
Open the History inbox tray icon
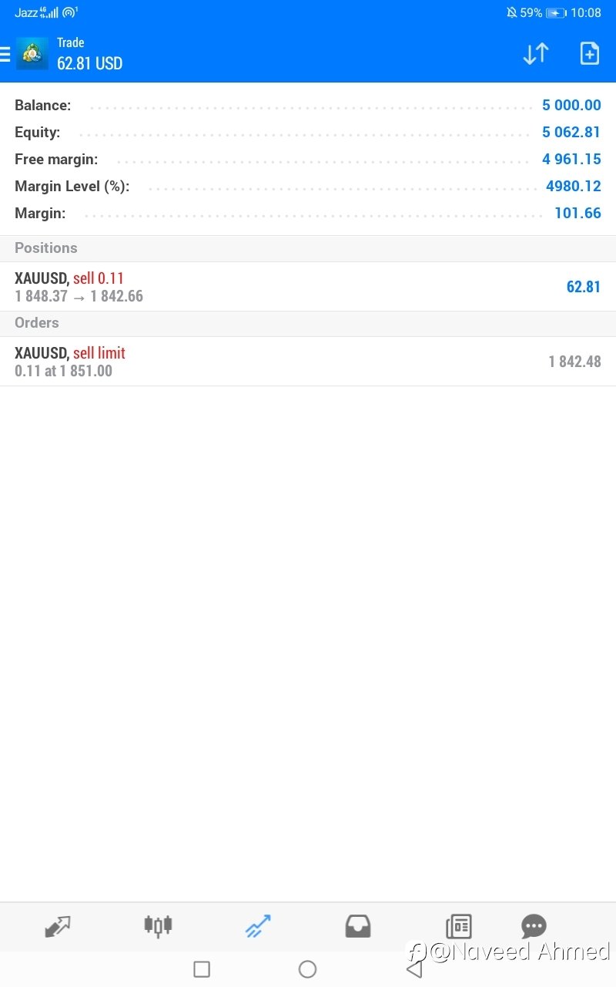(x=358, y=926)
